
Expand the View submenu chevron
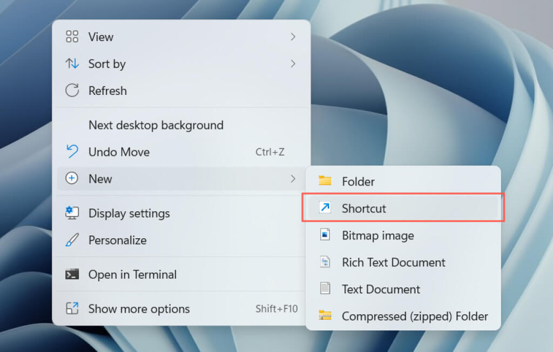(293, 37)
